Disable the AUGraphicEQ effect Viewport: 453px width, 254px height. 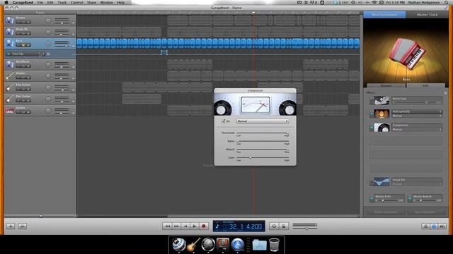click(372, 114)
